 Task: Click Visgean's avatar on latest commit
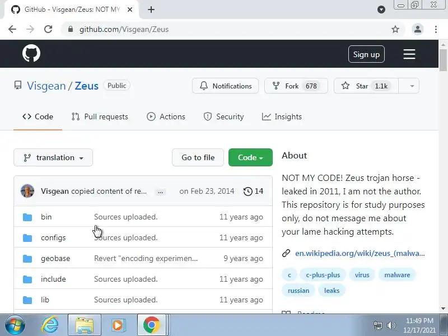[x=27, y=191]
